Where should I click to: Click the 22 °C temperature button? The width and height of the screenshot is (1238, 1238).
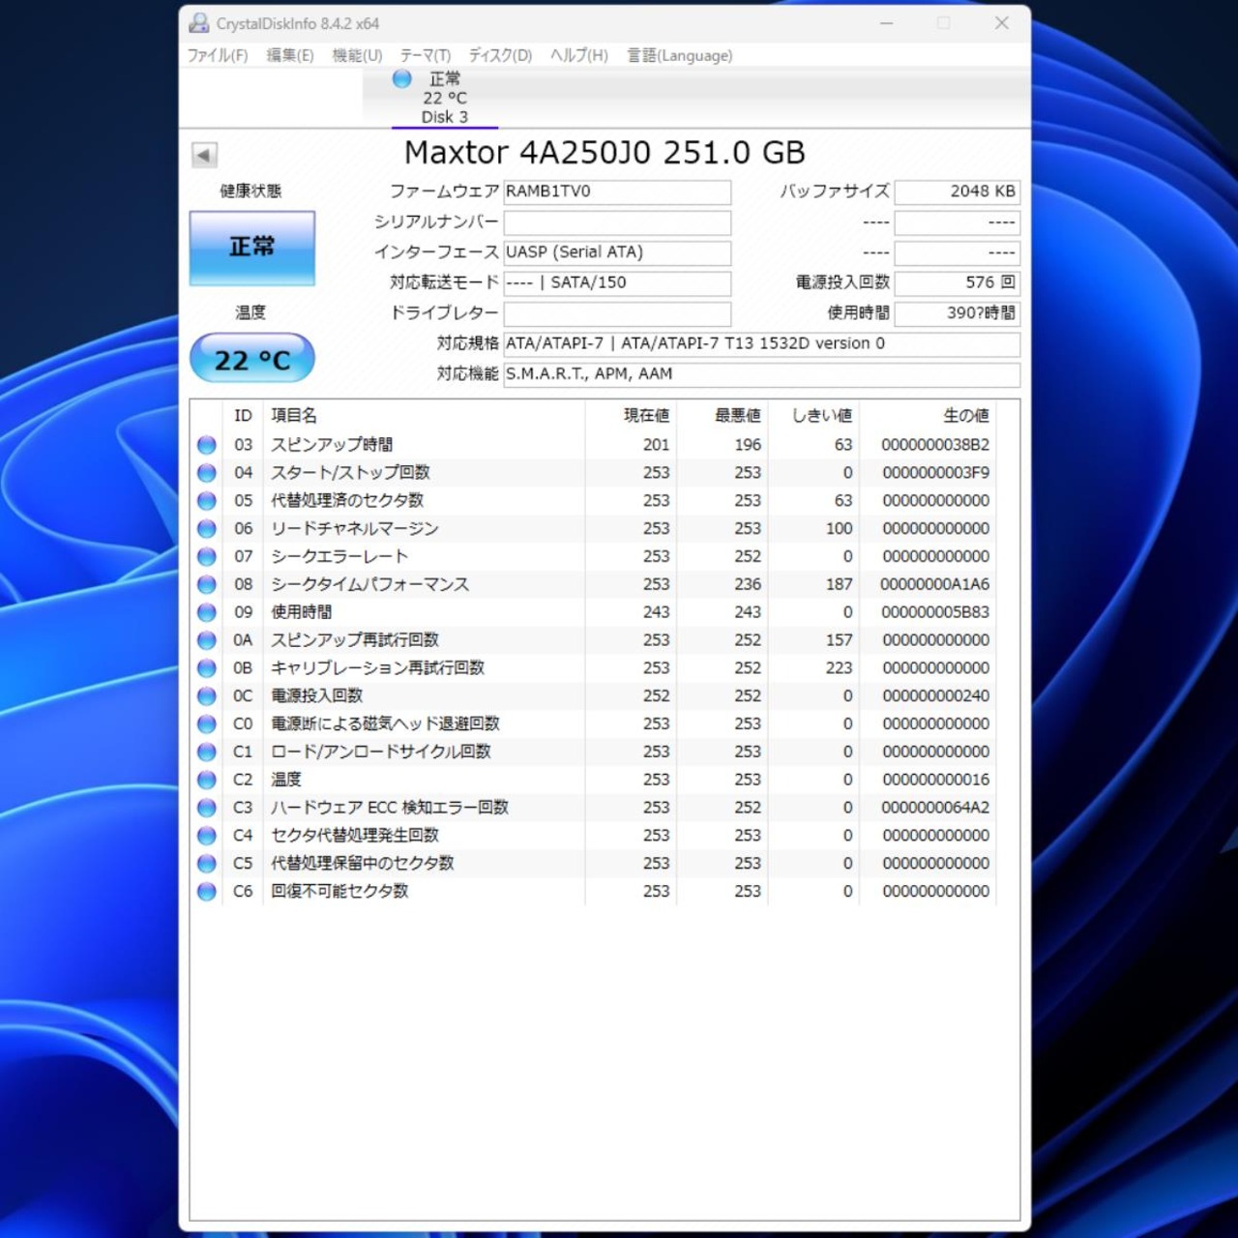252,359
